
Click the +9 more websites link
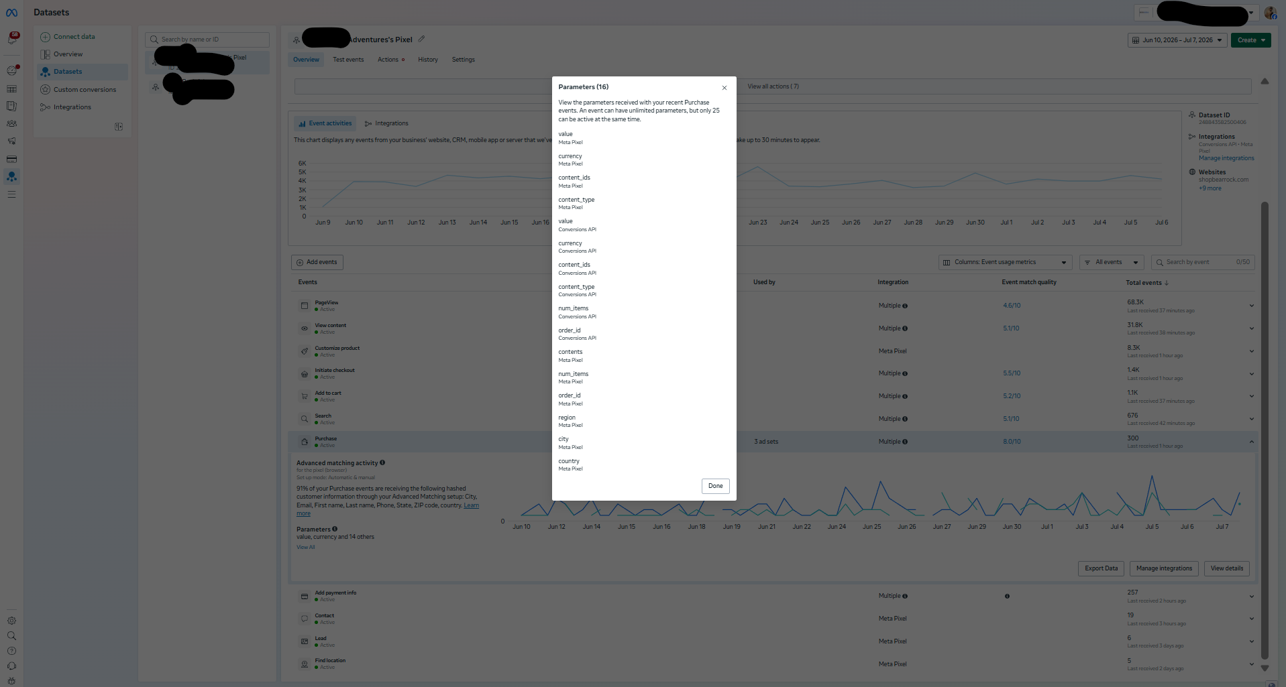[1210, 188]
